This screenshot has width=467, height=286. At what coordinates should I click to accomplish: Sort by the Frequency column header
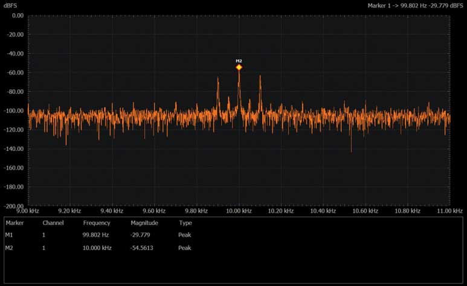[97, 223]
